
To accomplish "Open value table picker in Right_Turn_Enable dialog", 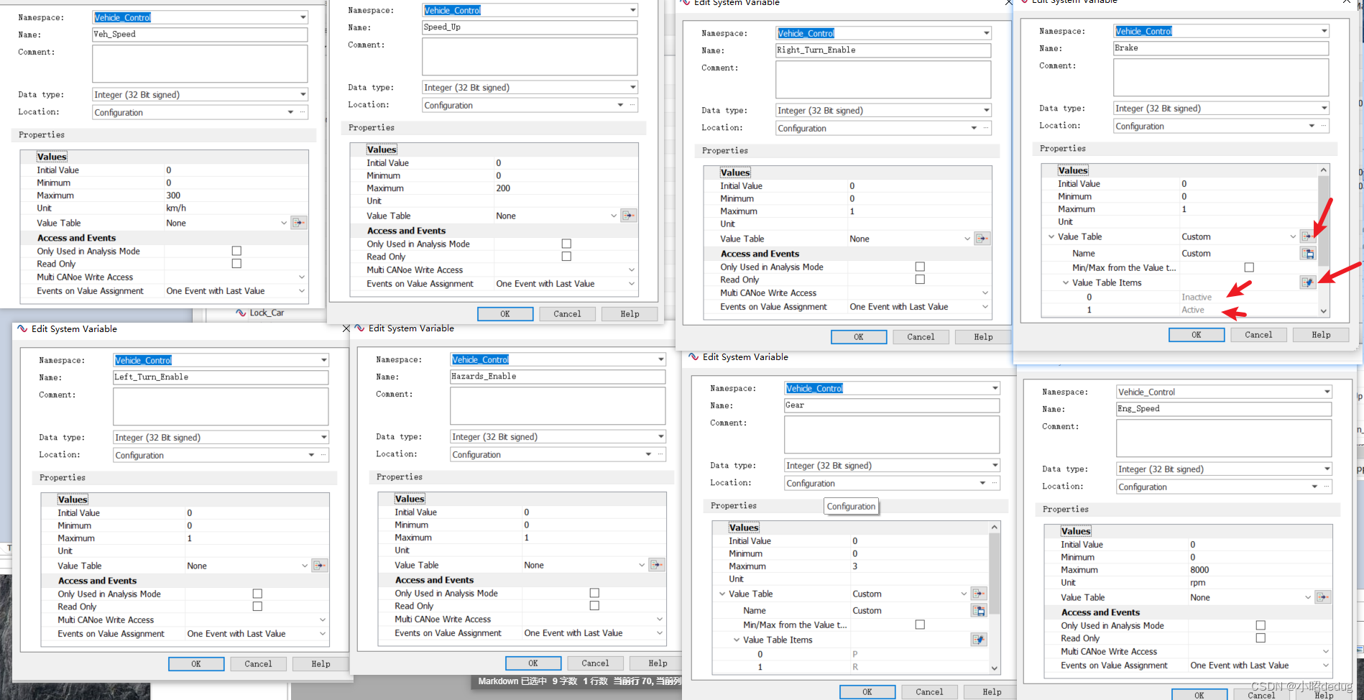I will [982, 239].
